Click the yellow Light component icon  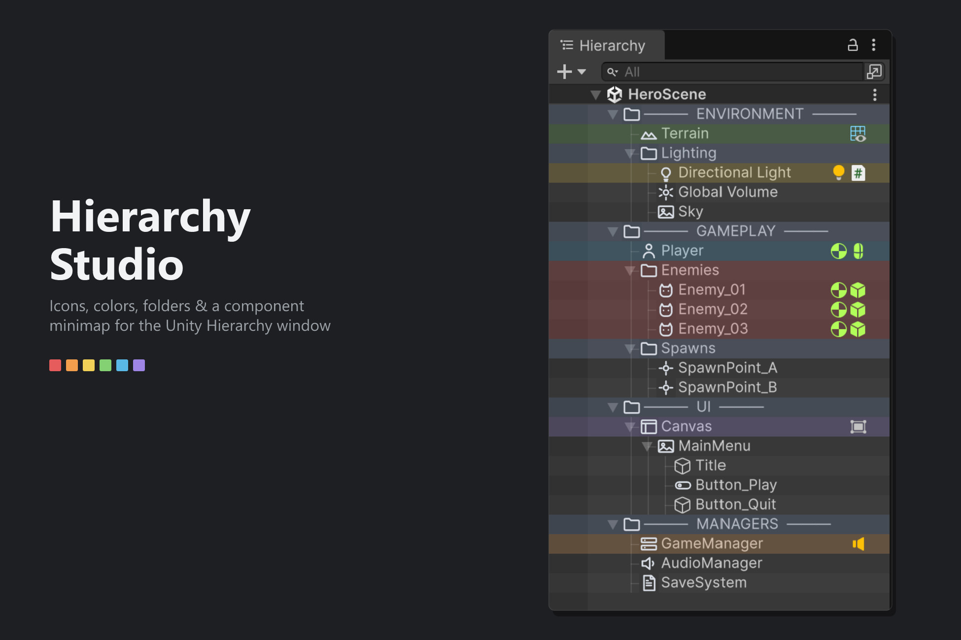pyautogui.click(x=838, y=172)
